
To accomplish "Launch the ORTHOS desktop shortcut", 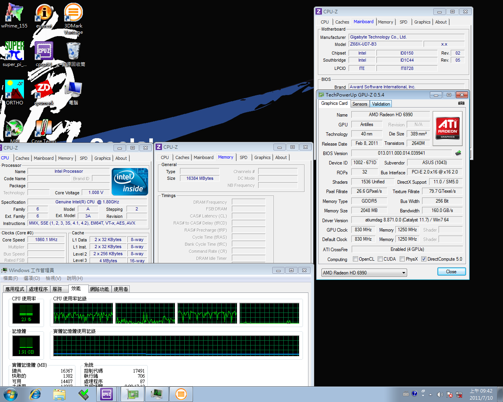I will click(15, 93).
